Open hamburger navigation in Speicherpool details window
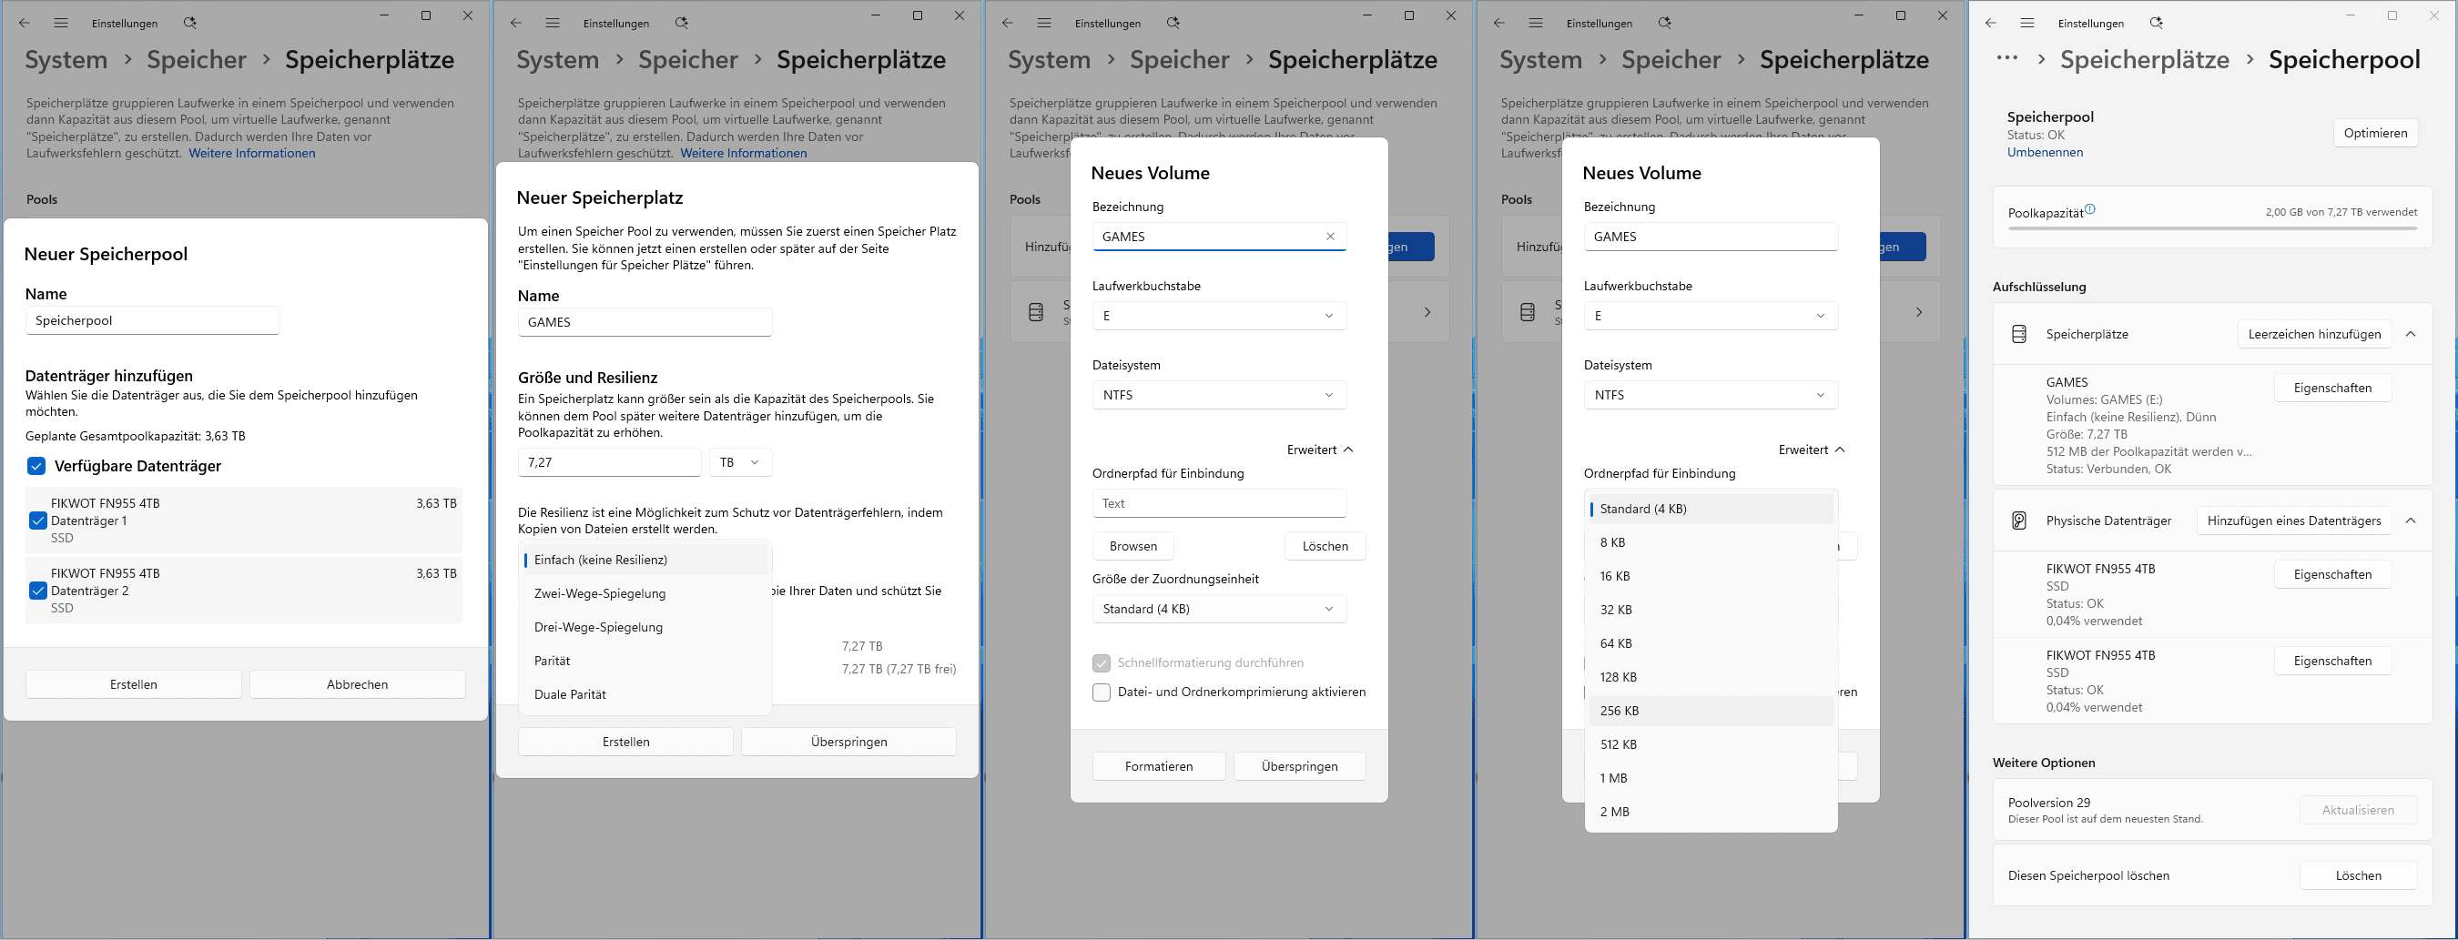Viewport: 2458px width, 940px height. click(x=2027, y=23)
